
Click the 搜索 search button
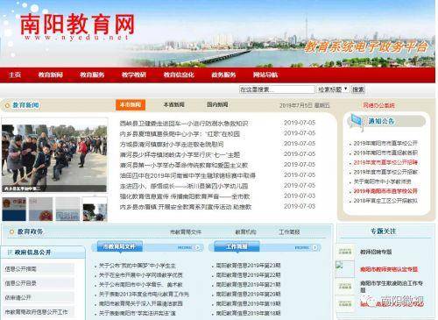pyautogui.click(x=358, y=89)
